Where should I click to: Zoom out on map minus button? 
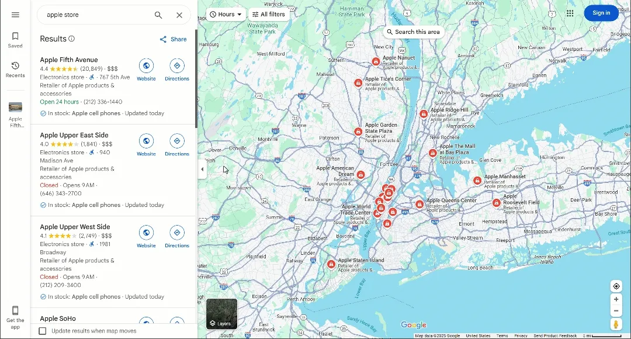(x=616, y=311)
